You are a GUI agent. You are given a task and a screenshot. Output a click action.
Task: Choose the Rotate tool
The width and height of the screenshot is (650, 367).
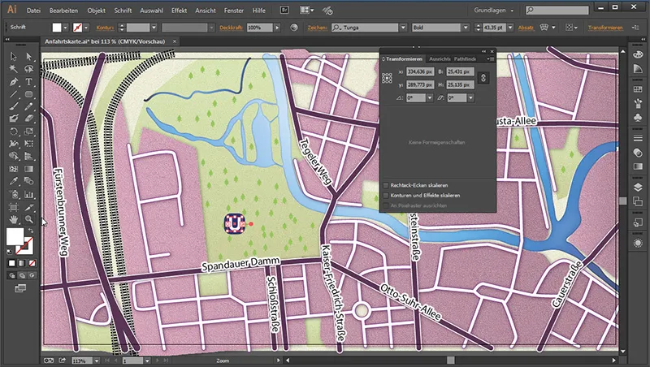pyautogui.click(x=13, y=132)
